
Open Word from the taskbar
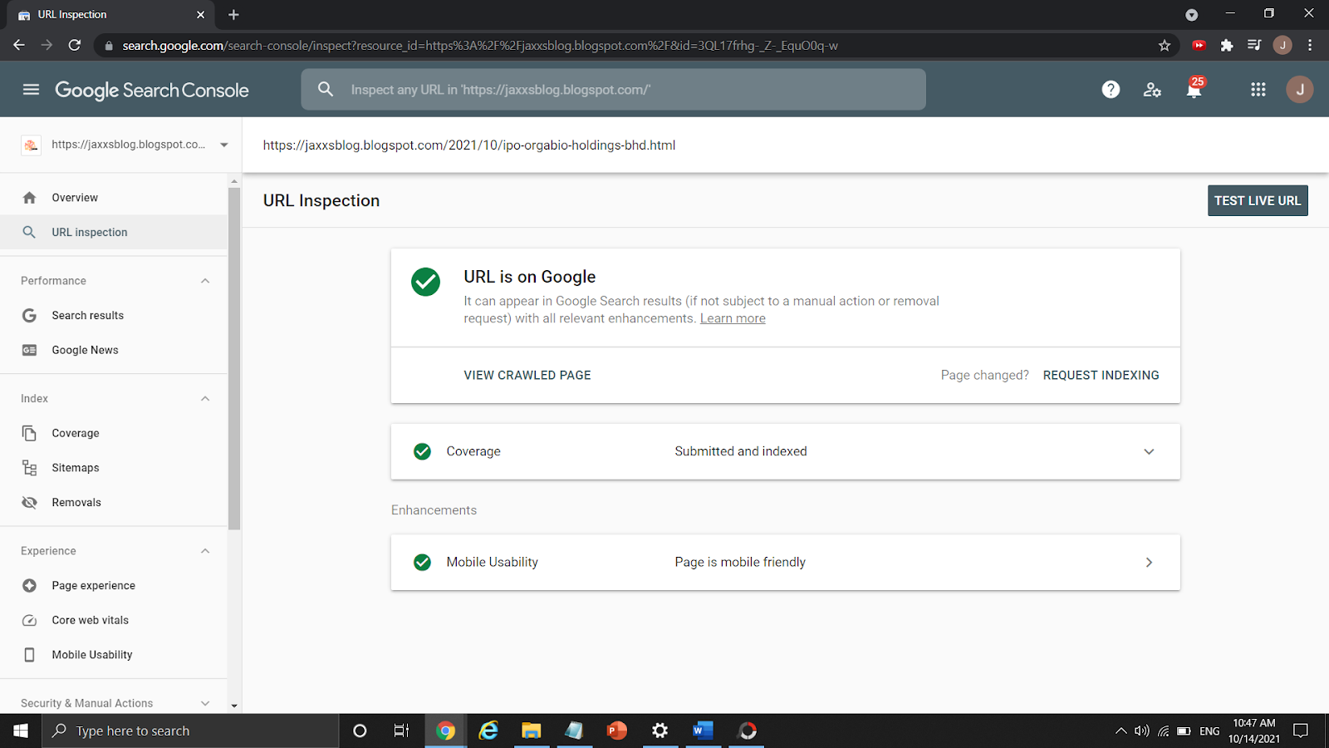click(703, 731)
